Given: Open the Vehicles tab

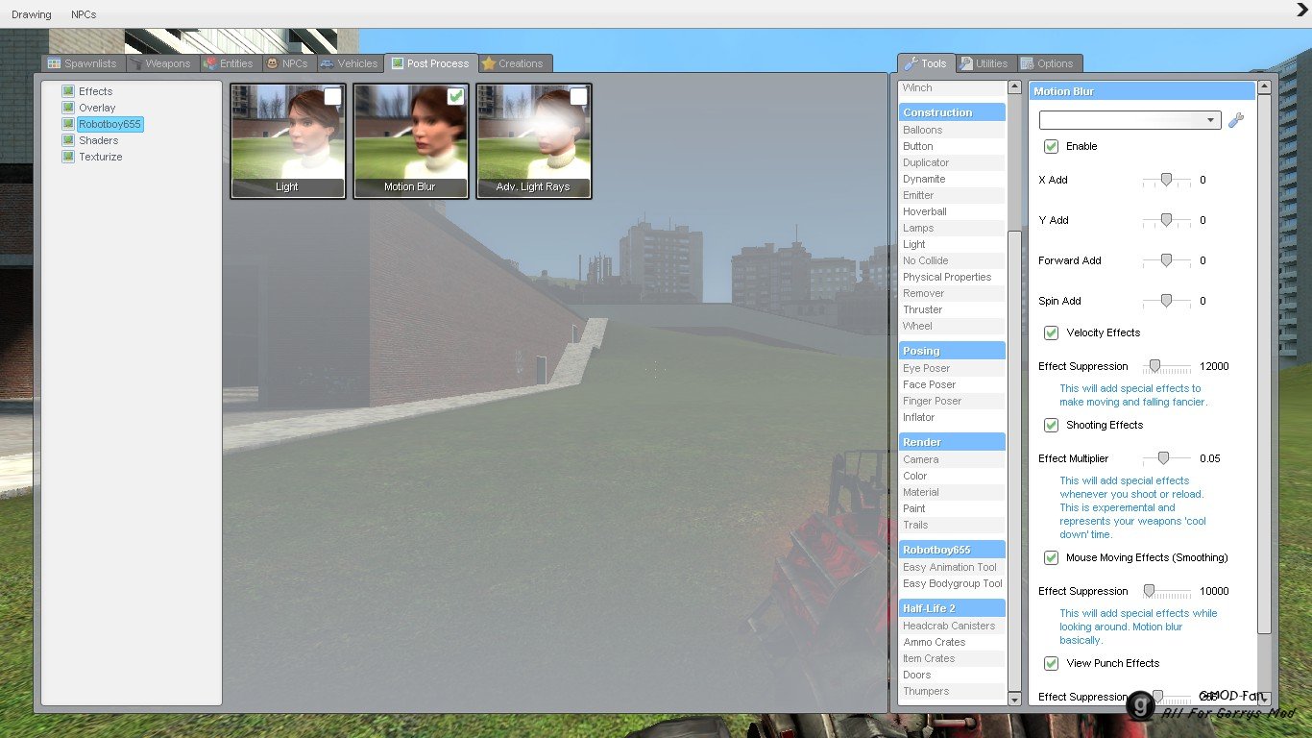Looking at the screenshot, I should coord(349,63).
